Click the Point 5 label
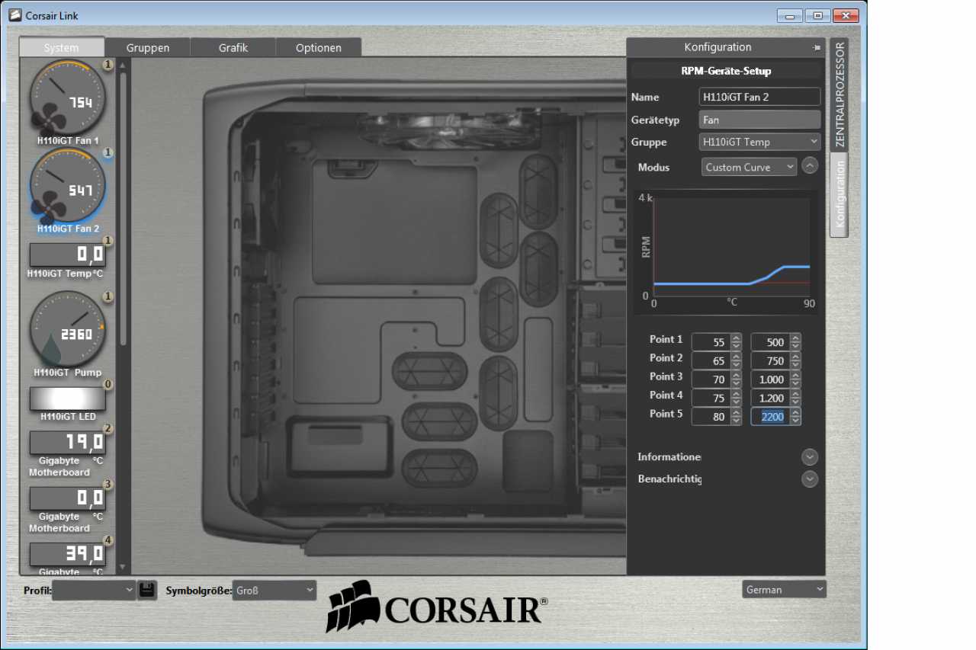This screenshot has height=650, width=976. pos(666,414)
